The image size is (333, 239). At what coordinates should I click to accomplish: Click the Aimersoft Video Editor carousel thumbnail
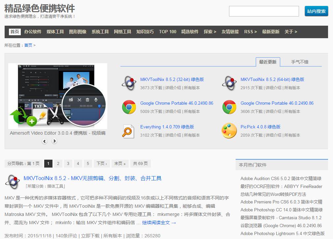click(x=58, y=95)
